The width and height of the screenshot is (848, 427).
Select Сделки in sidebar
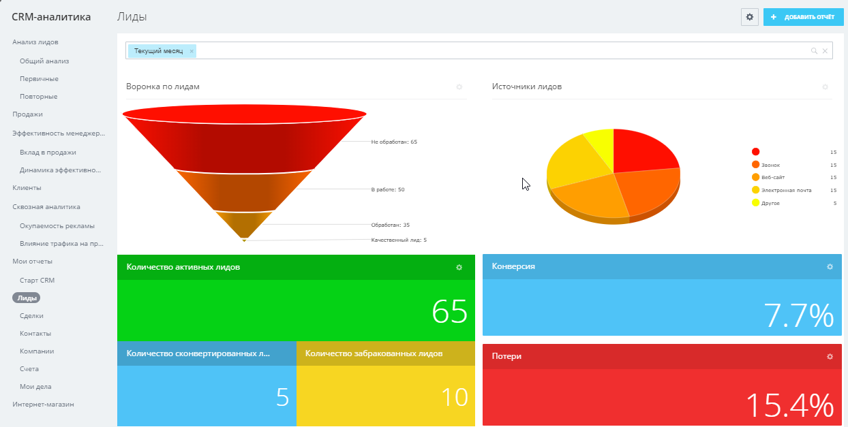pyautogui.click(x=31, y=316)
